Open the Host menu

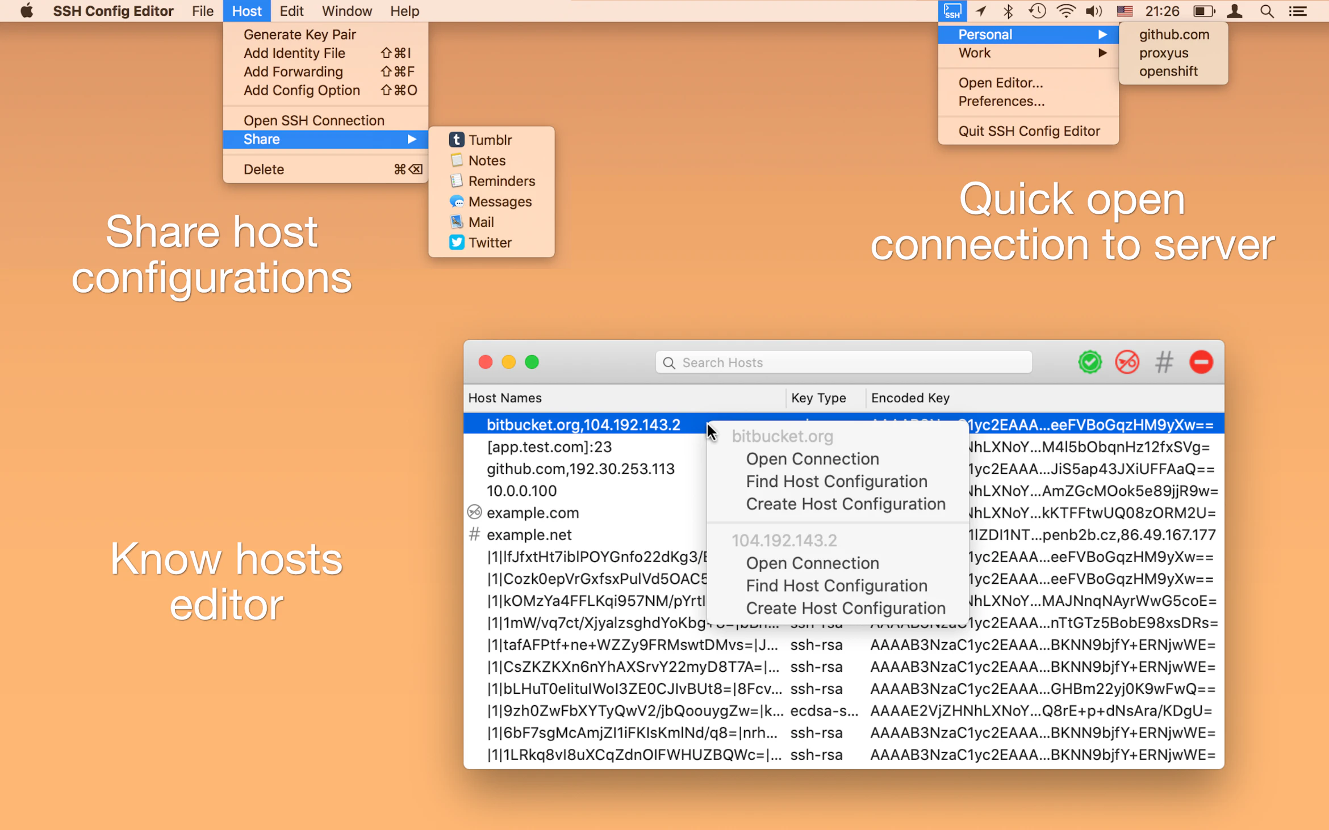246,11
